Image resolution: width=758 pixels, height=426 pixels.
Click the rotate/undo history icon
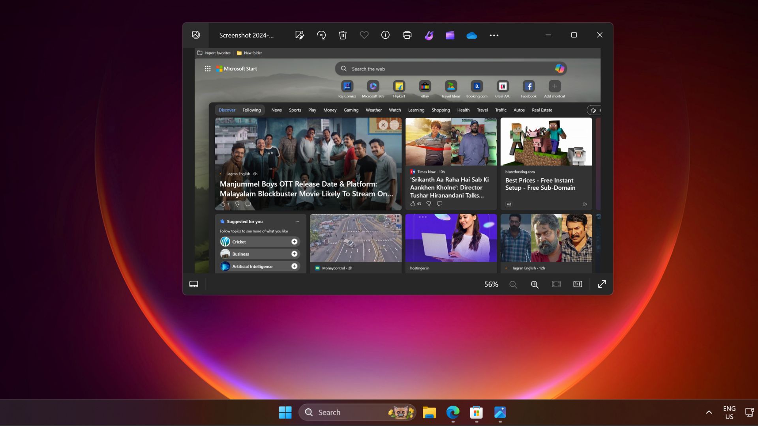[x=321, y=35]
